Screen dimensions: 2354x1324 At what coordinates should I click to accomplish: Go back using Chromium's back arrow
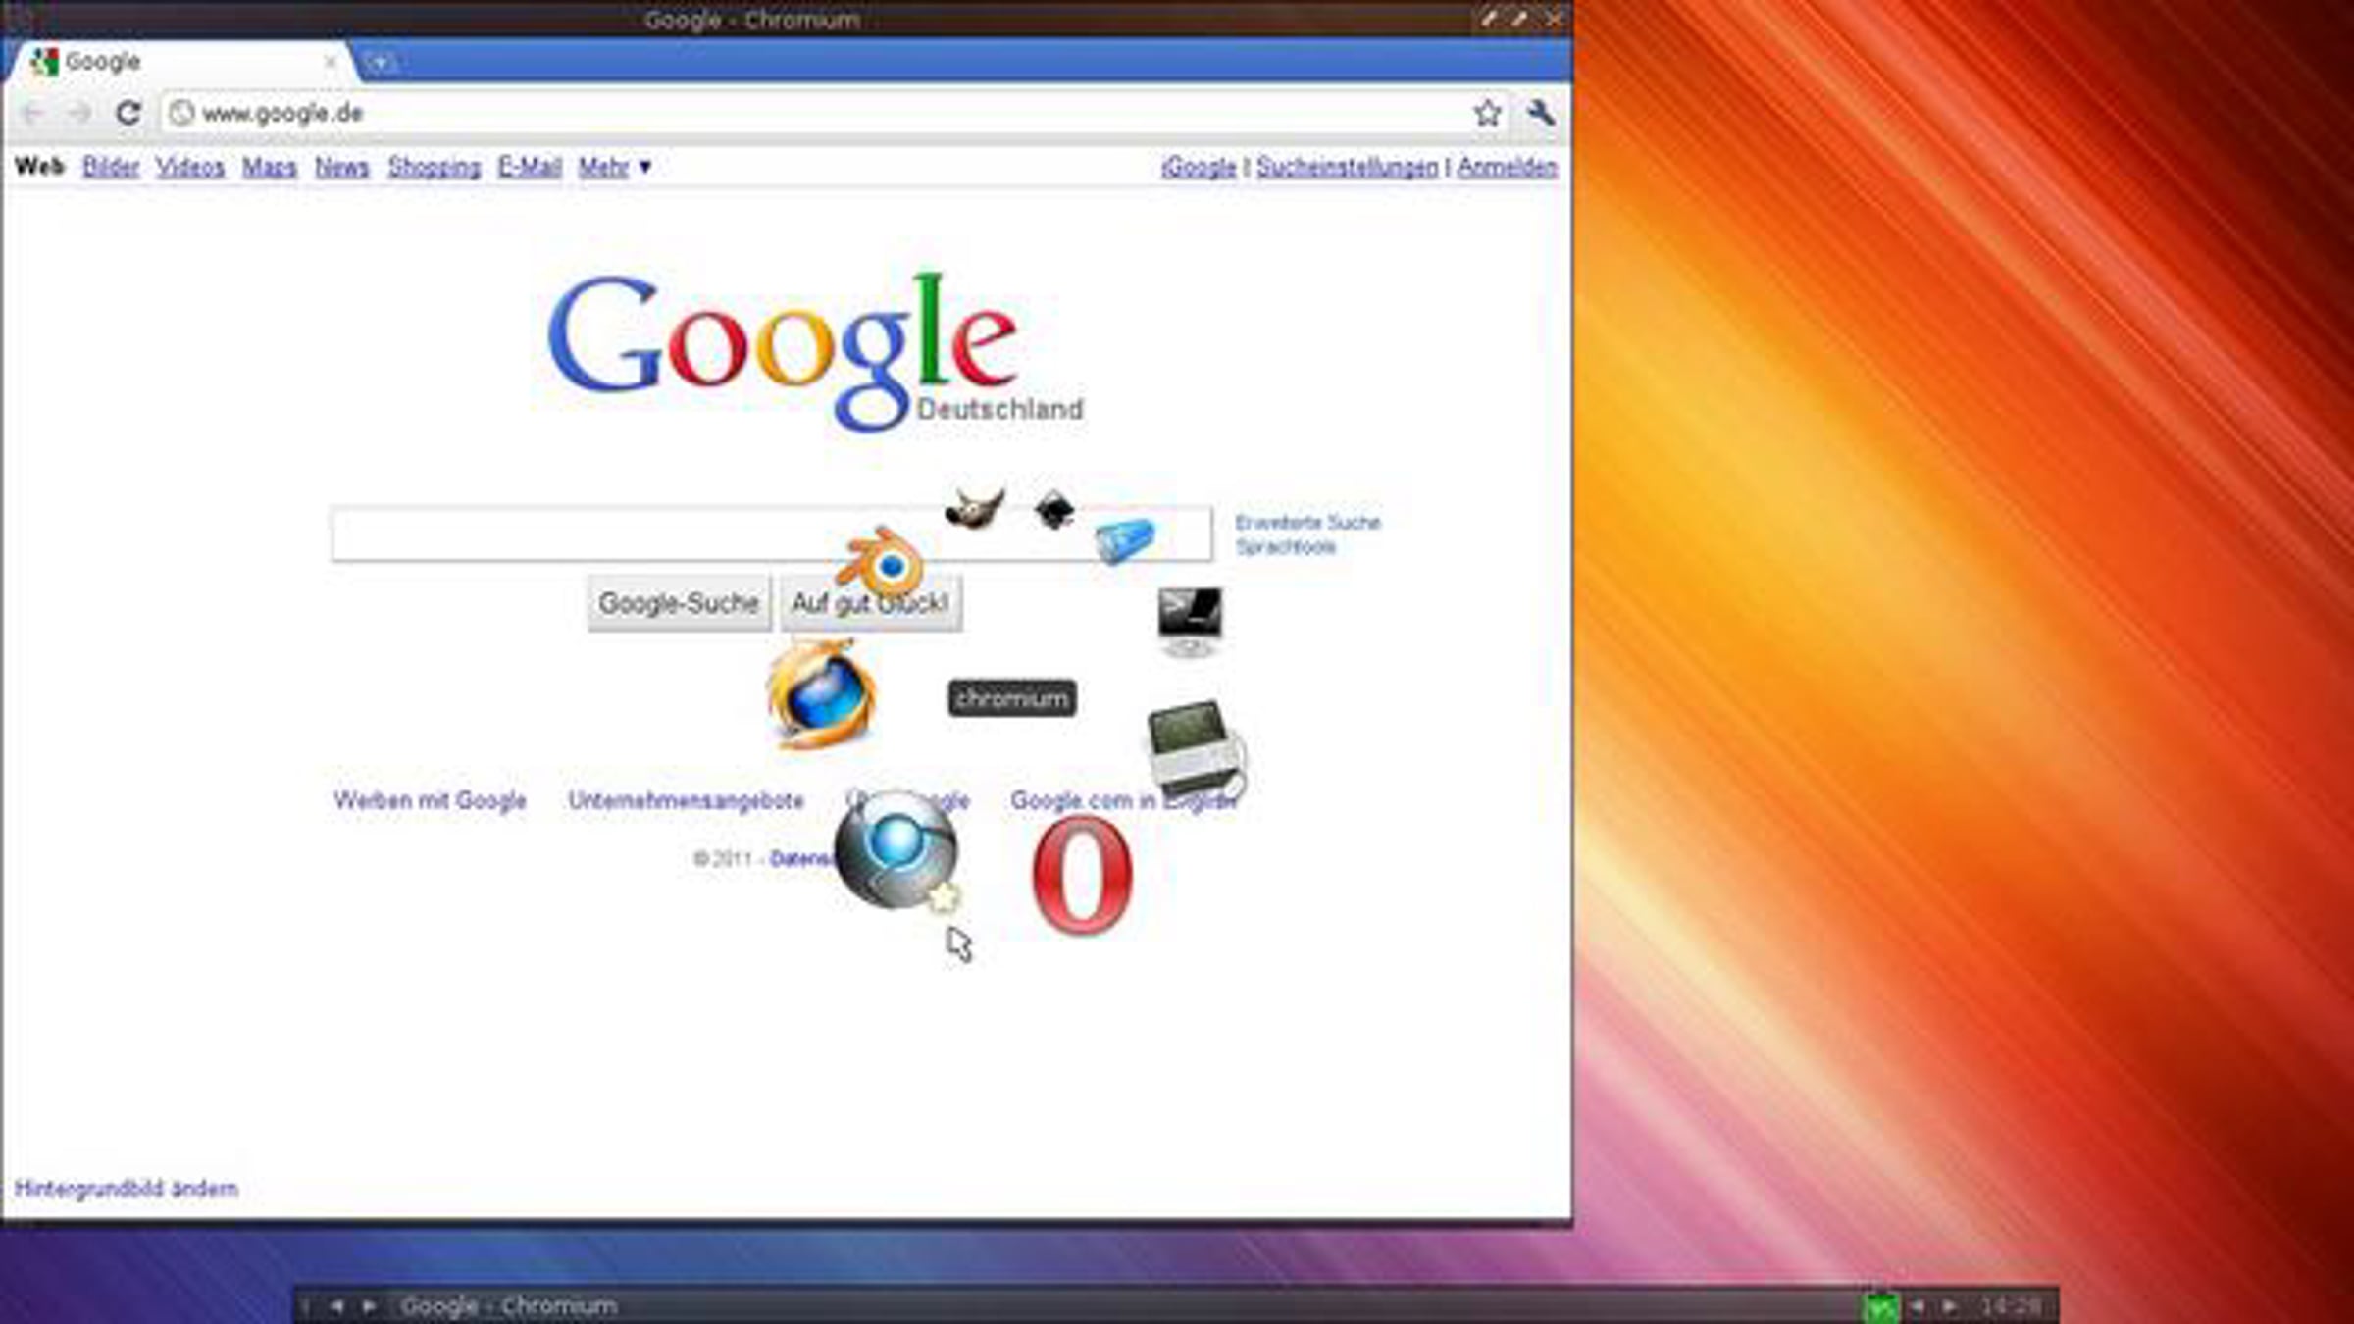pos(33,114)
